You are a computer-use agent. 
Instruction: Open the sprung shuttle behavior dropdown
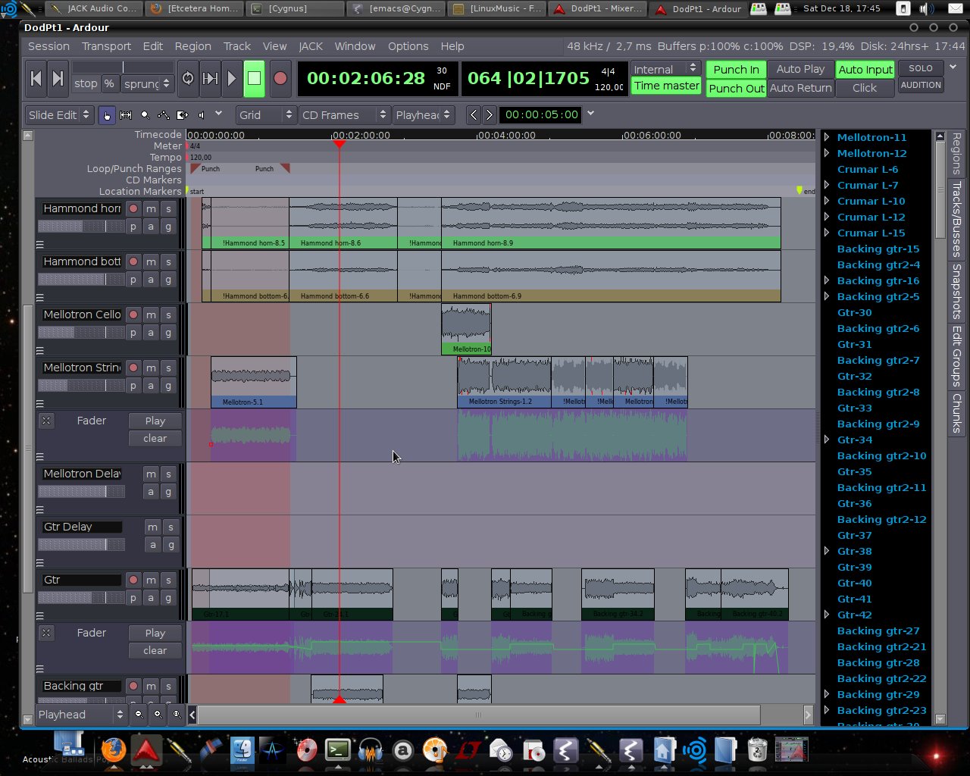click(x=147, y=83)
